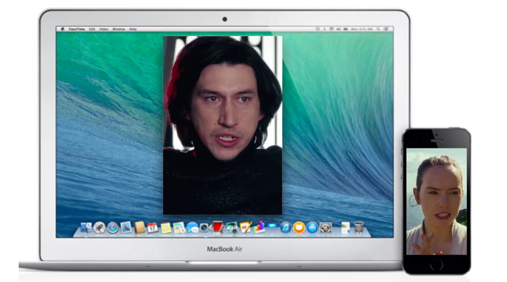The image size is (507, 282).
Task: Click the menu bar clock
Action: 362,29
